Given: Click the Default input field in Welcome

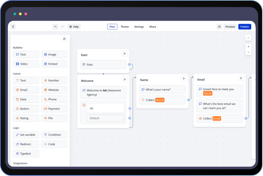Looking at the screenshot, I should click(x=105, y=118).
